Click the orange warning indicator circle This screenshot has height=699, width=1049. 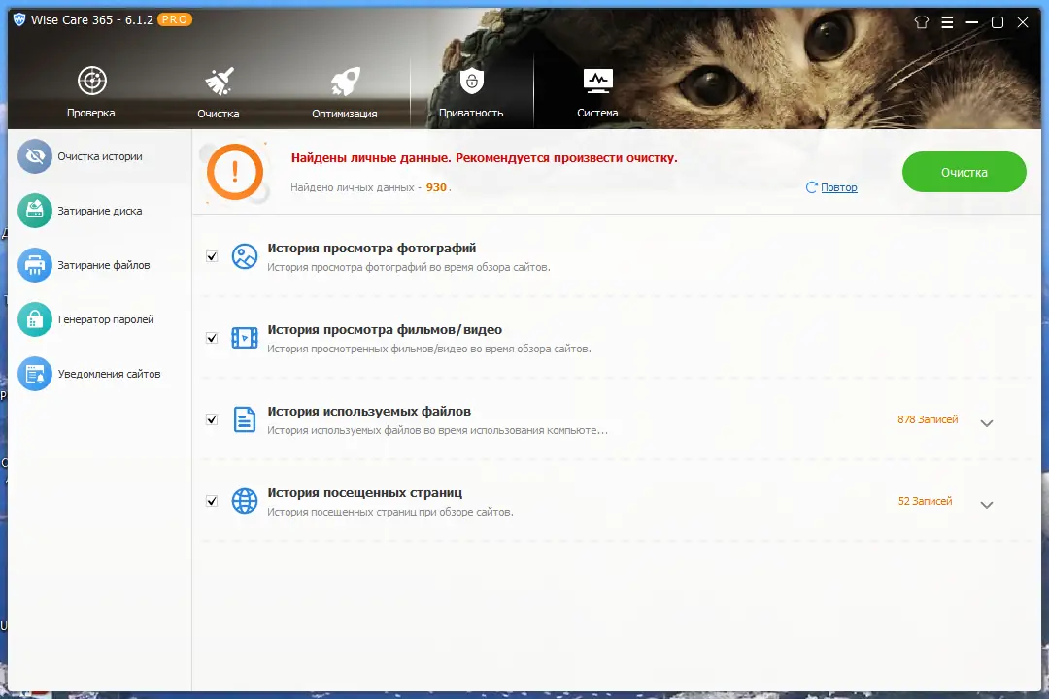click(234, 172)
